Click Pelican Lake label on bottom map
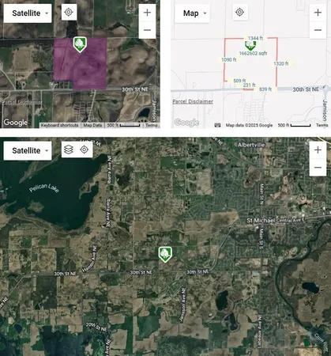The image size is (331, 356). click(x=44, y=187)
